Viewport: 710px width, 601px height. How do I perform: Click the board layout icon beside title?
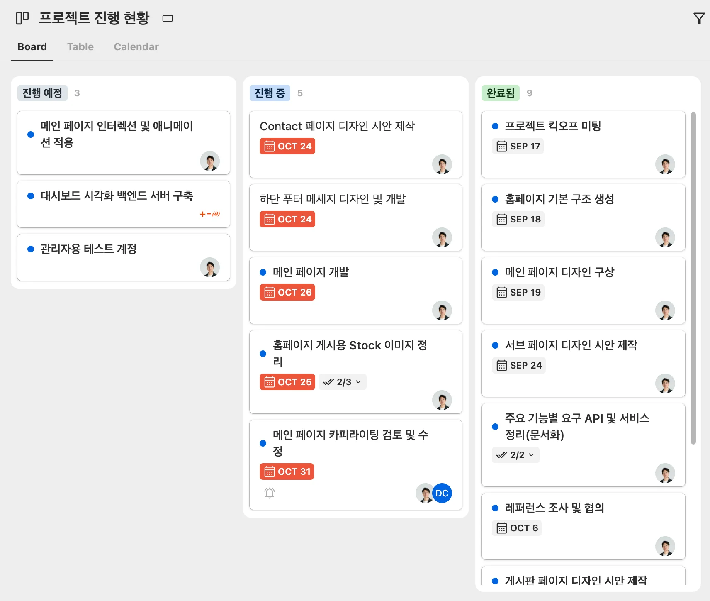pos(22,18)
